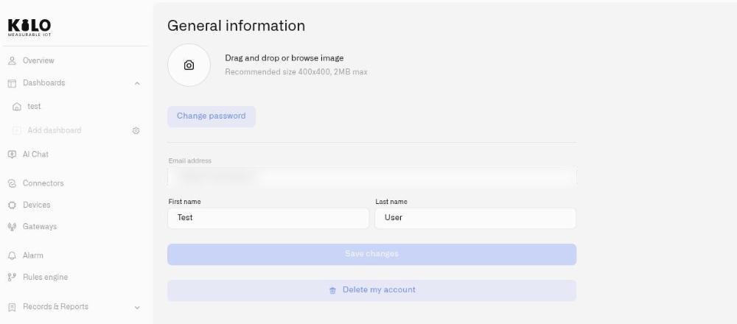Click the AI Chat icon
The image size is (737, 324).
coord(13,155)
